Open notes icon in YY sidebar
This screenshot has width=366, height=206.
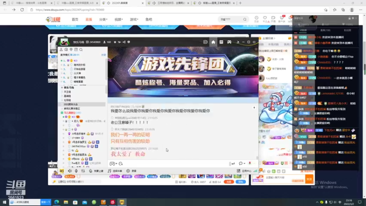point(76,49)
